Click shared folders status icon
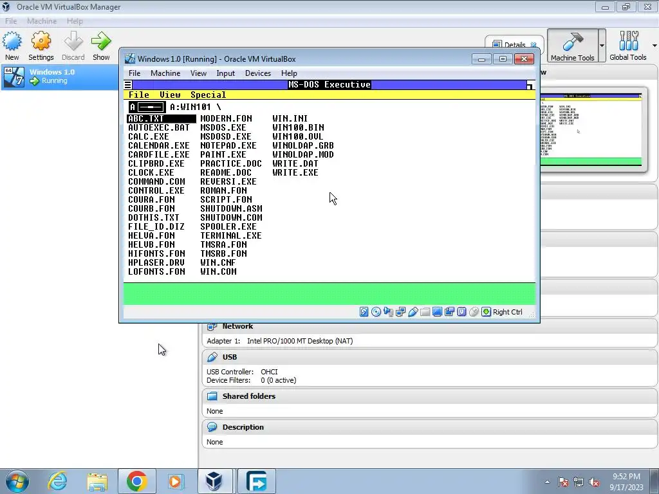Viewport: 659px width, 494px height. click(x=425, y=312)
